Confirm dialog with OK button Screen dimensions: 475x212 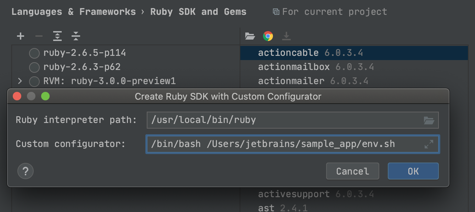point(413,171)
